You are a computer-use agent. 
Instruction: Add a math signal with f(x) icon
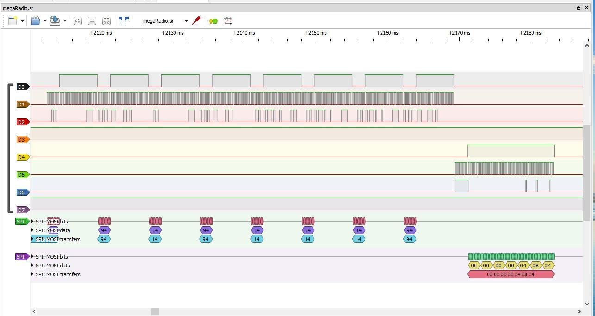[x=228, y=21]
